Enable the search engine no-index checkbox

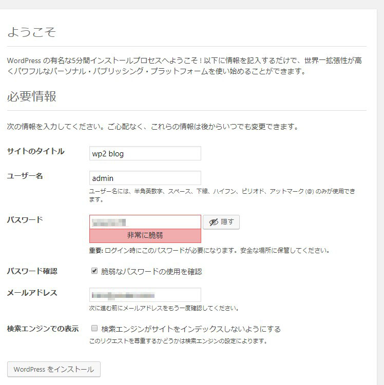(94, 328)
